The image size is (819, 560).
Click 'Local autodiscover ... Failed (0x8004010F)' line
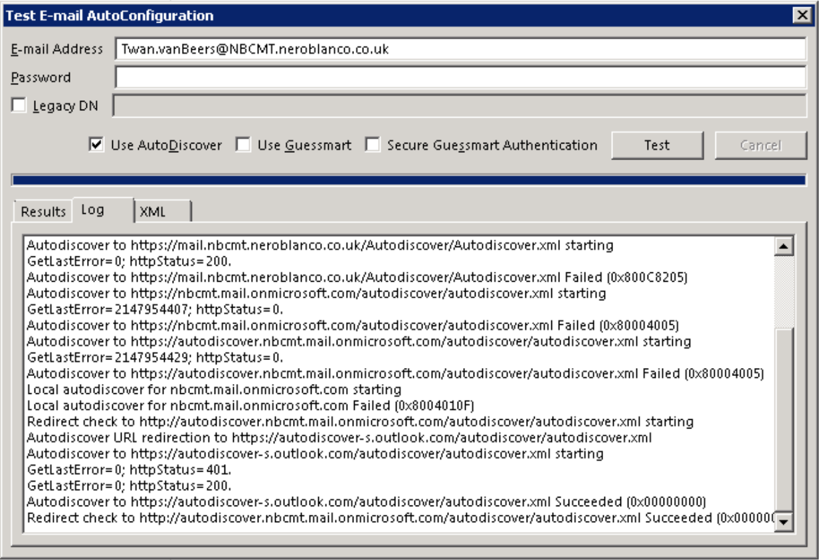click(x=250, y=405)
